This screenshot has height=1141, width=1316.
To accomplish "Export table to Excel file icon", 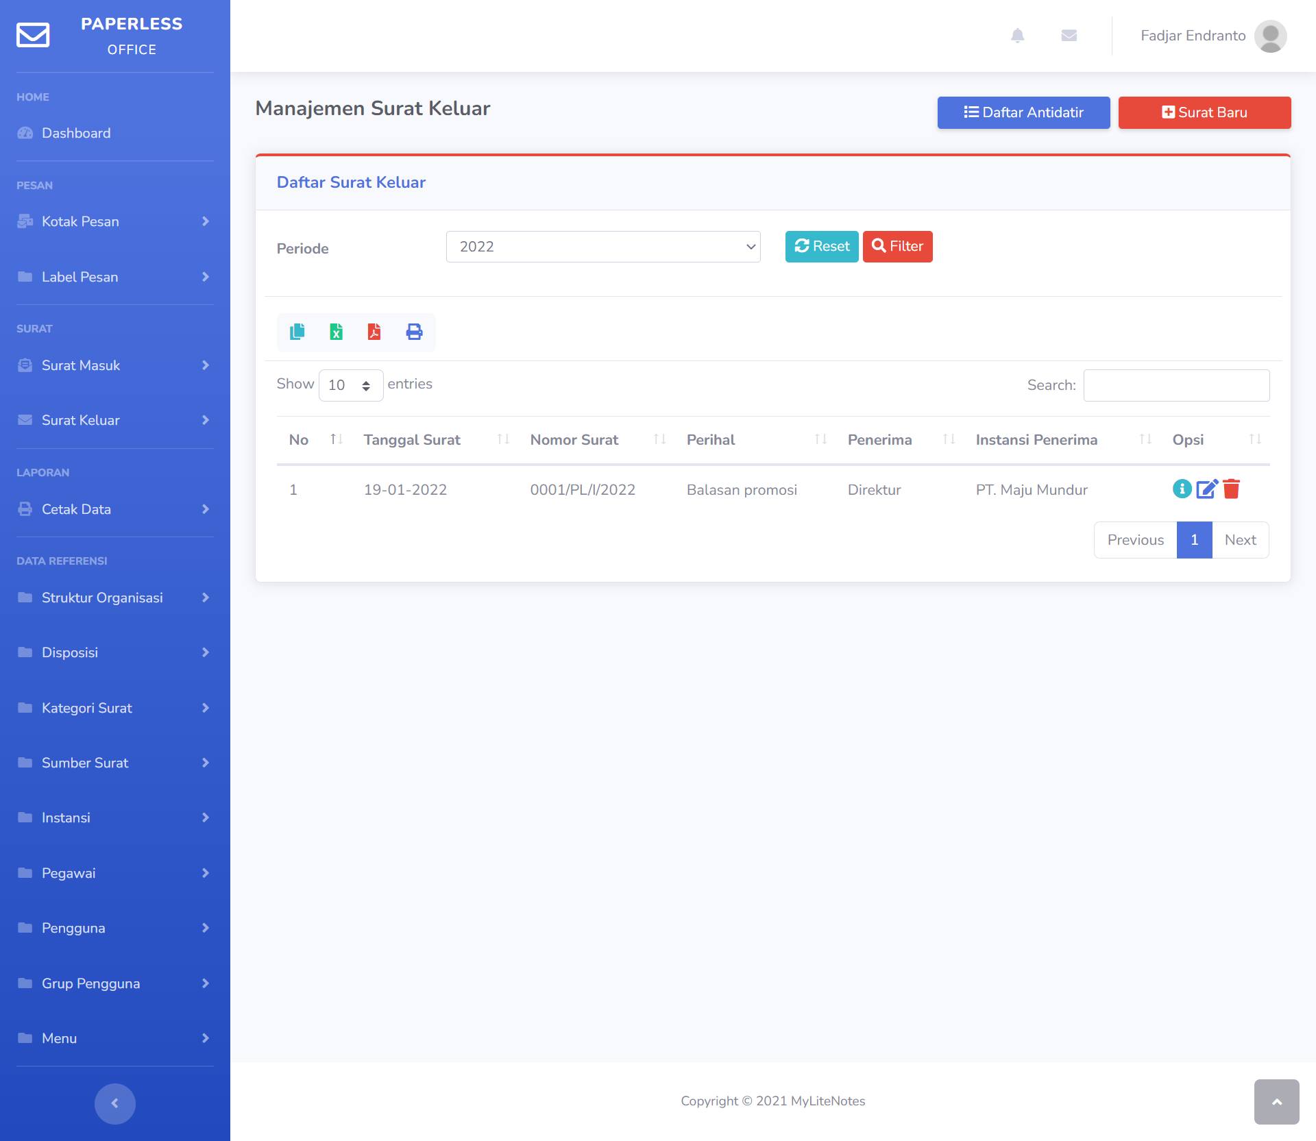I will (x=336, y=332).
